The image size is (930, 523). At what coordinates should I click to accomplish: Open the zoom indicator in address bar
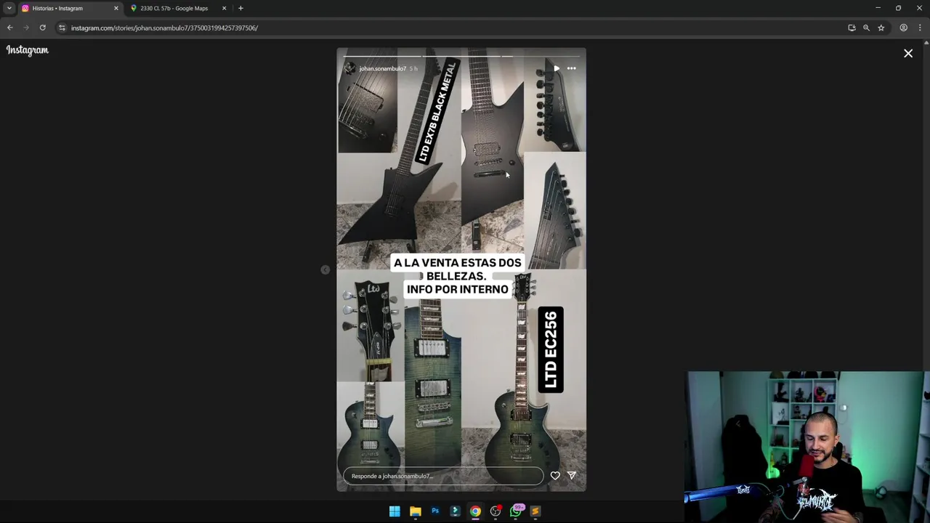point(866,28)
